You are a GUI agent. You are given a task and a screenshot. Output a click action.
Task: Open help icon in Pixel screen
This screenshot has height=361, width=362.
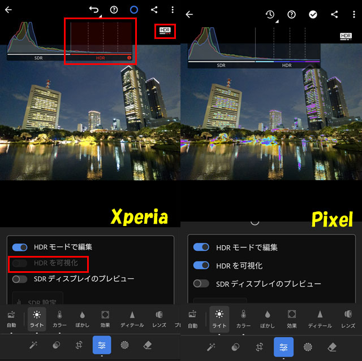coord(291,15)
